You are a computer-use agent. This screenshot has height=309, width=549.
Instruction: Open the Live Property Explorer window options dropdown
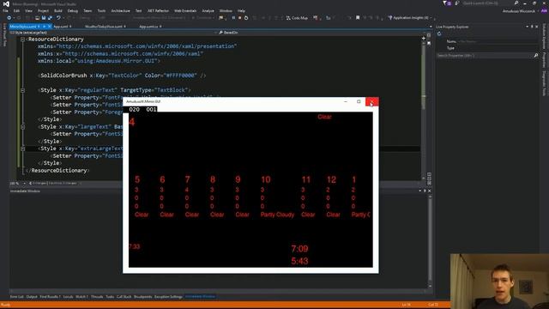click(x=528, y=27)
